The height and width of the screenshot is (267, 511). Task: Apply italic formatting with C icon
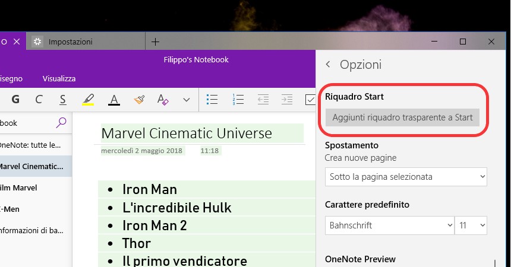click(x=39, y=99)
